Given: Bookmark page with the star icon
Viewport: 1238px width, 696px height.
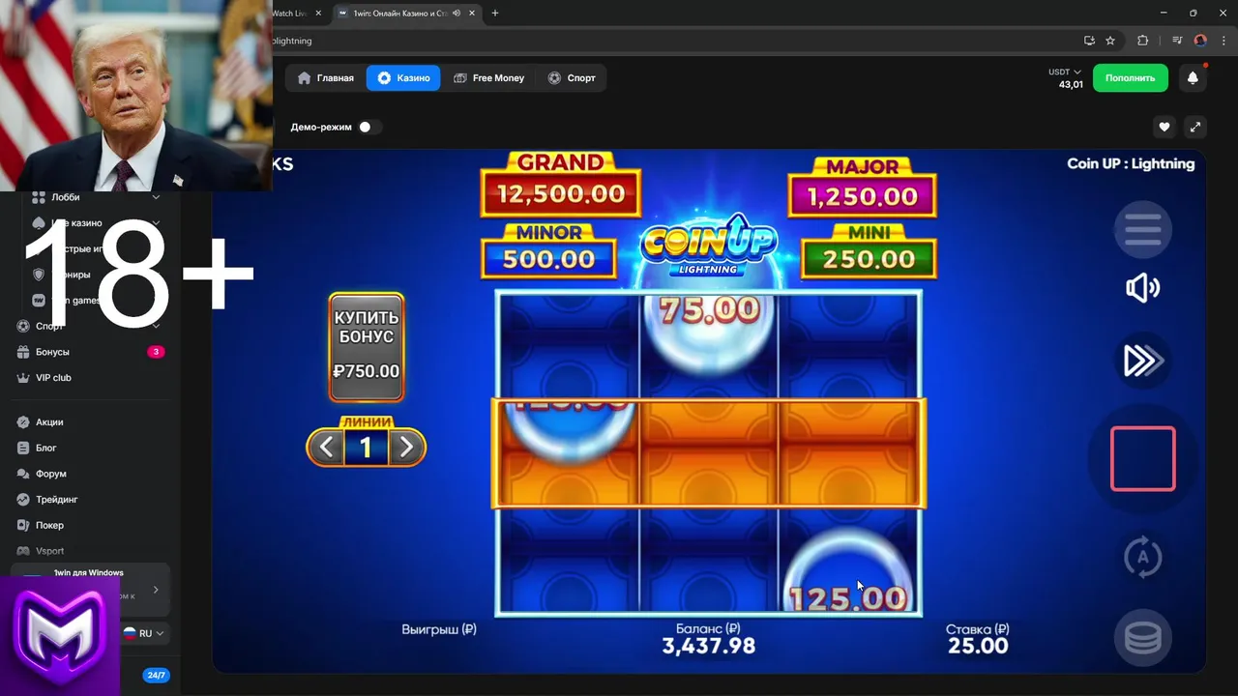Looking at the screenshot, I should [x=1110, y=41].
